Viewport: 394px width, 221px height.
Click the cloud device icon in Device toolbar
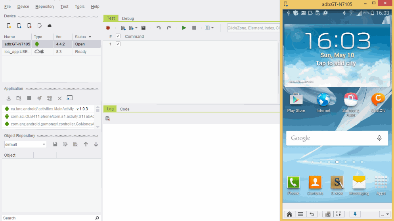tap(50, 26)
